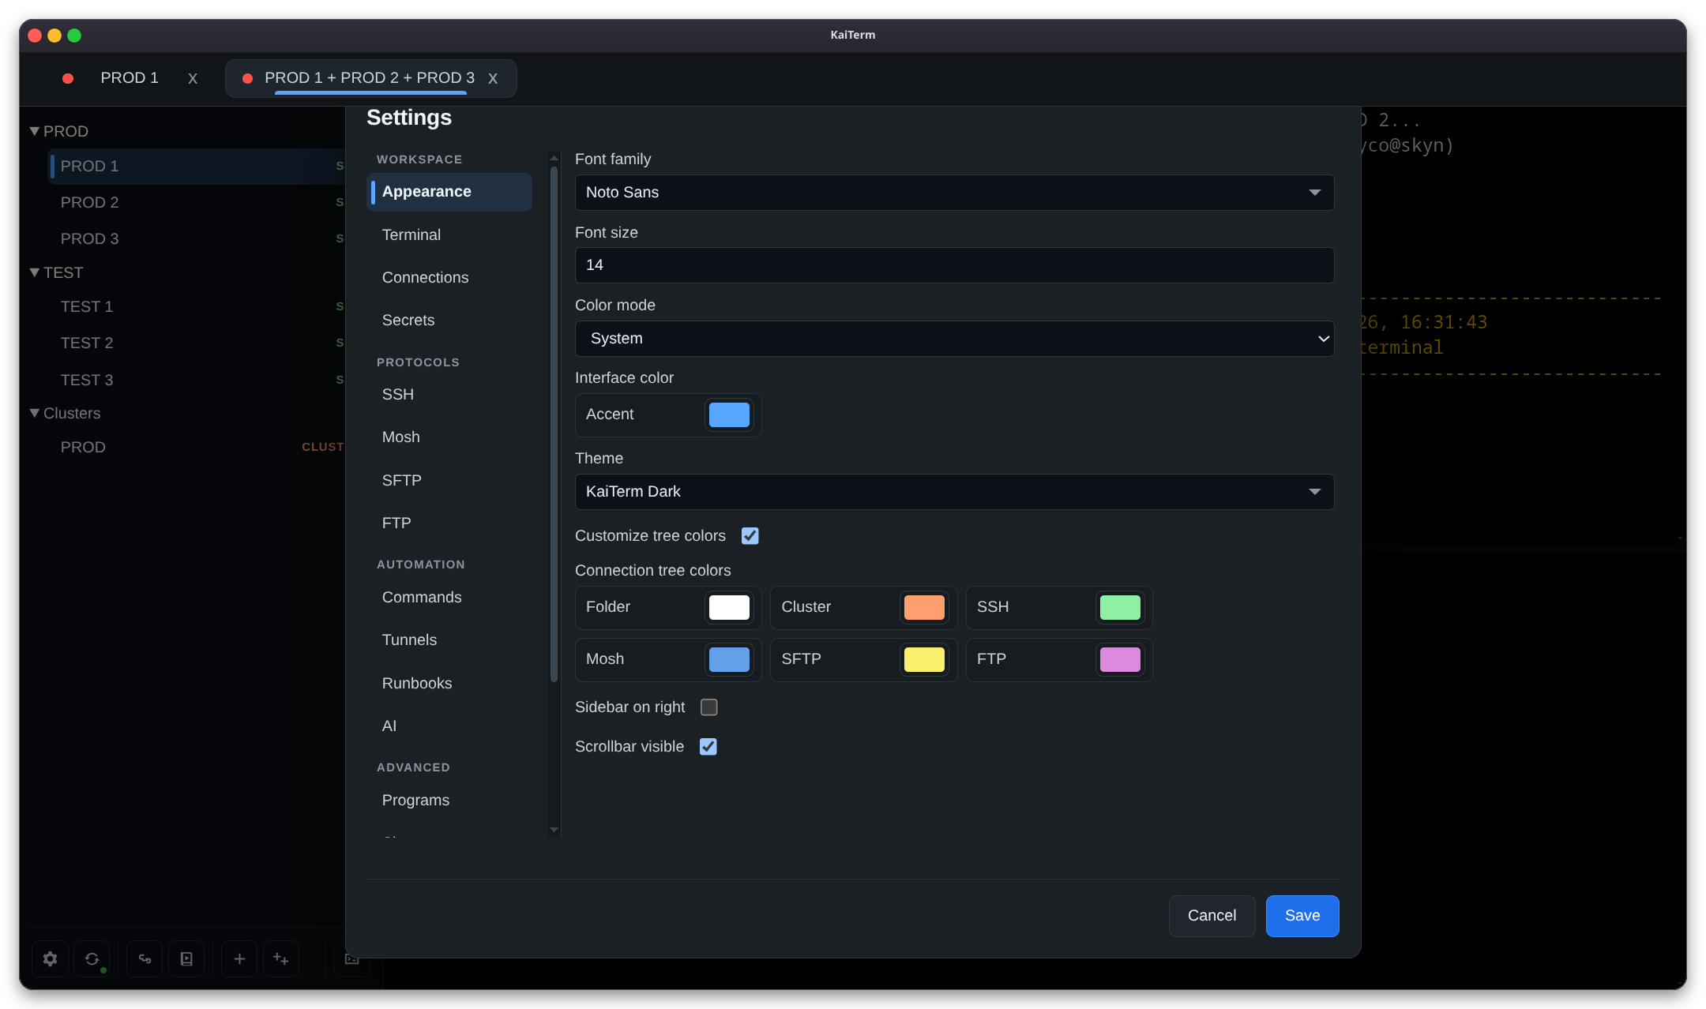Switch to the PROD 1 tab
The height and width of the screenshot is (1009, 1706).
pyautogui.click(x=130, y=78)
